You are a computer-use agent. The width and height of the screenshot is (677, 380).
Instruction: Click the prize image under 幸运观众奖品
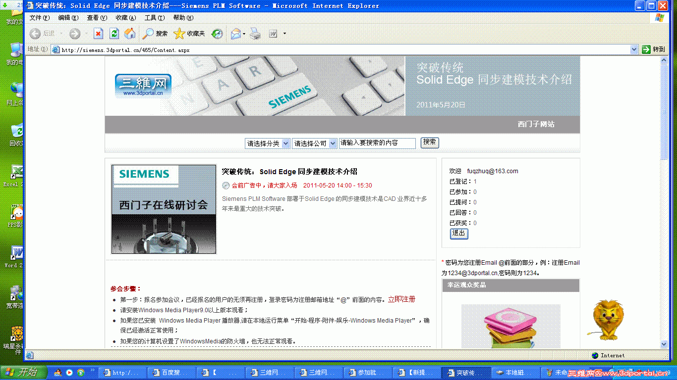point(510,327)
